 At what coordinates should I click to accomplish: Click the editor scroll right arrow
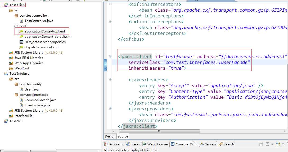pos(285,131)
